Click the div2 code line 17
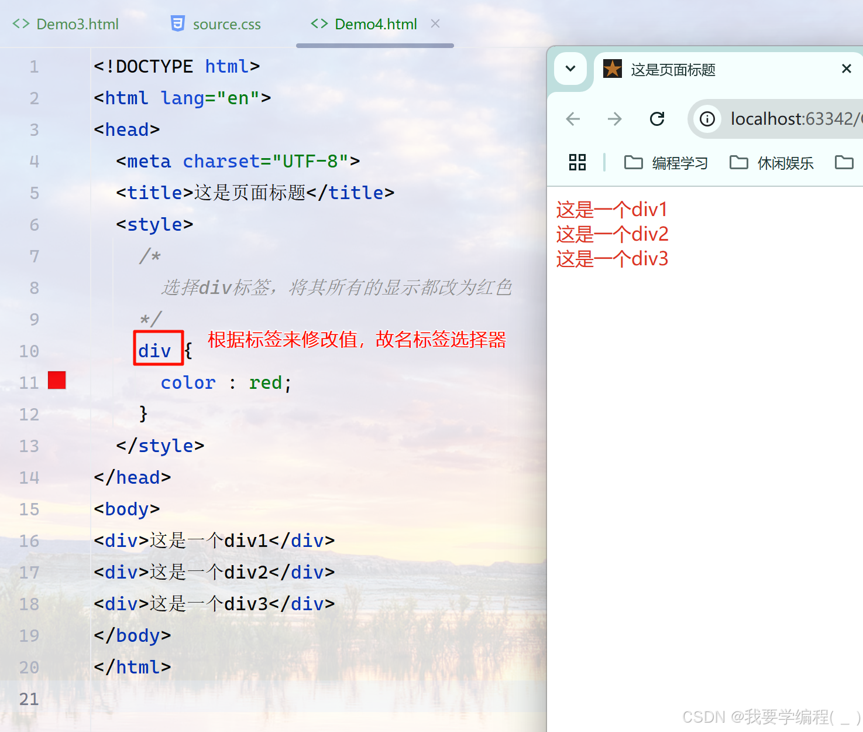Viewport: 863px width, 732px height. [x=214, y=572]
